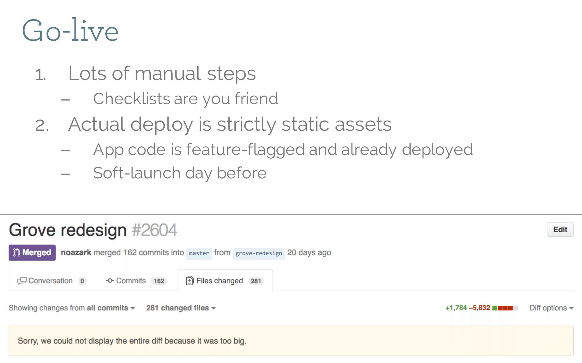Open noazark's user profile link
This screenshot has width=582, height=363.
(76, 252)
